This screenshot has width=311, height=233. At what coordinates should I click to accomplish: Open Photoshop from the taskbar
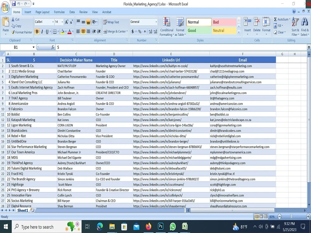[x=161, y=226]
